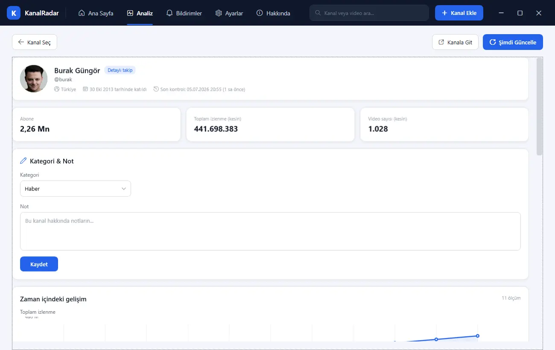
Task: Expand the Kategori dropdown showing Haber
Action: [x=76, y=189]
